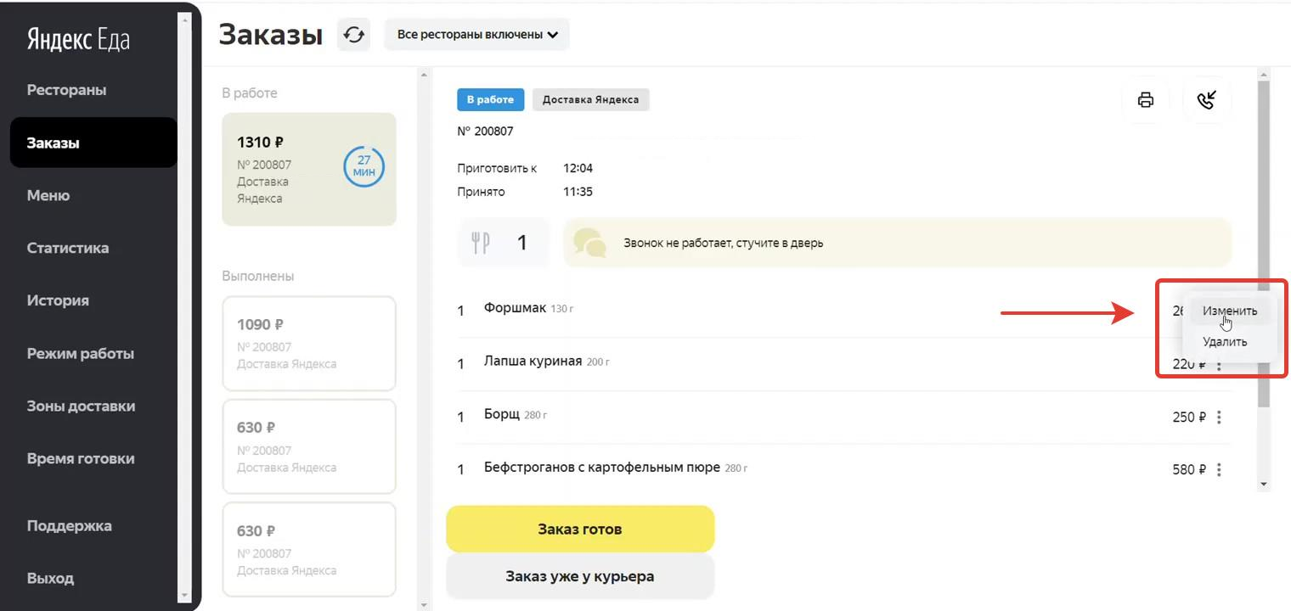Open three-dot menu for Борщ
The width and height of the screenshot is (1291, 611).
(x=1219, y=418)
